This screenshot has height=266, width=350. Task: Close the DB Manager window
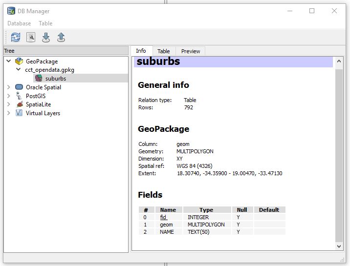coord(334,11)
